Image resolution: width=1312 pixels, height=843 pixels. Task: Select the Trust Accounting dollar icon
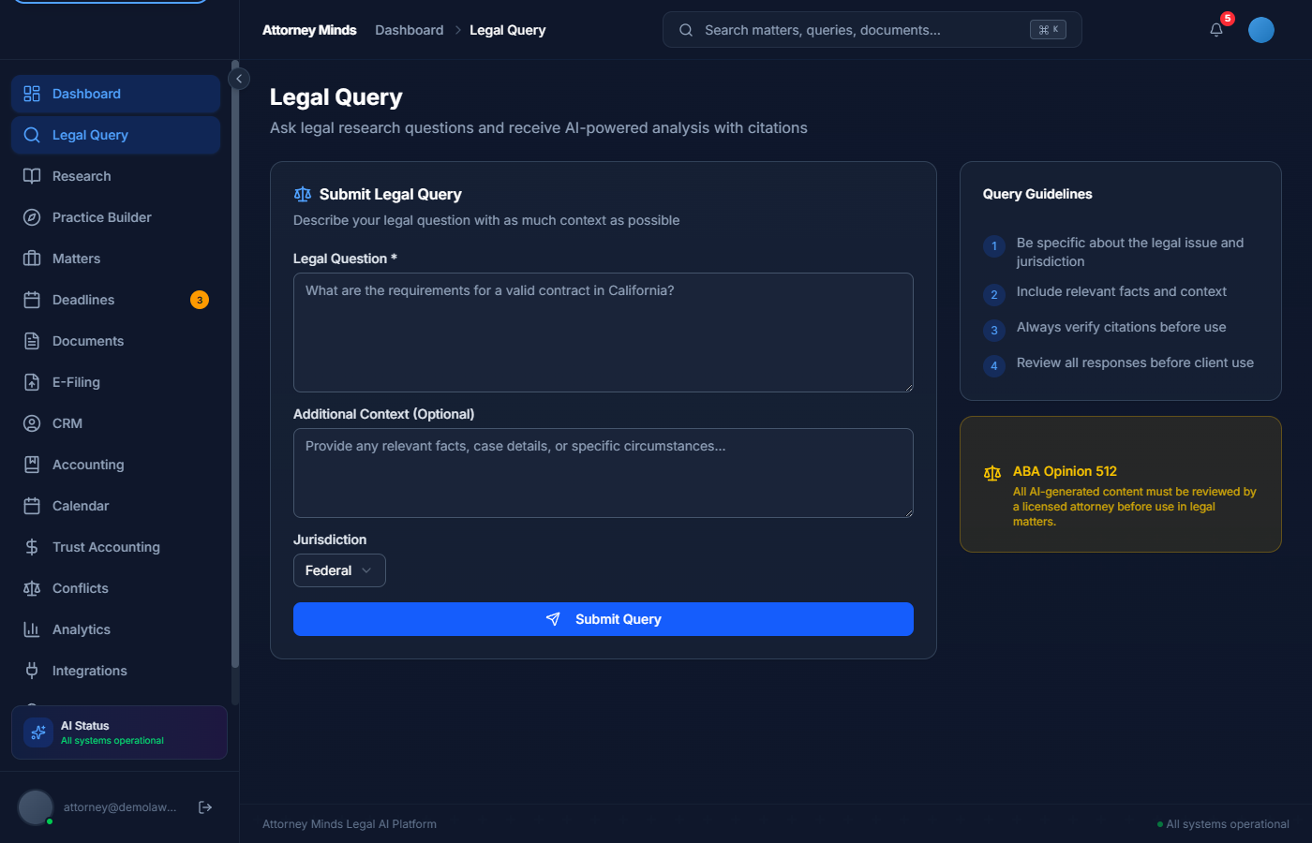pyautogui.click(x=32, y=547)
